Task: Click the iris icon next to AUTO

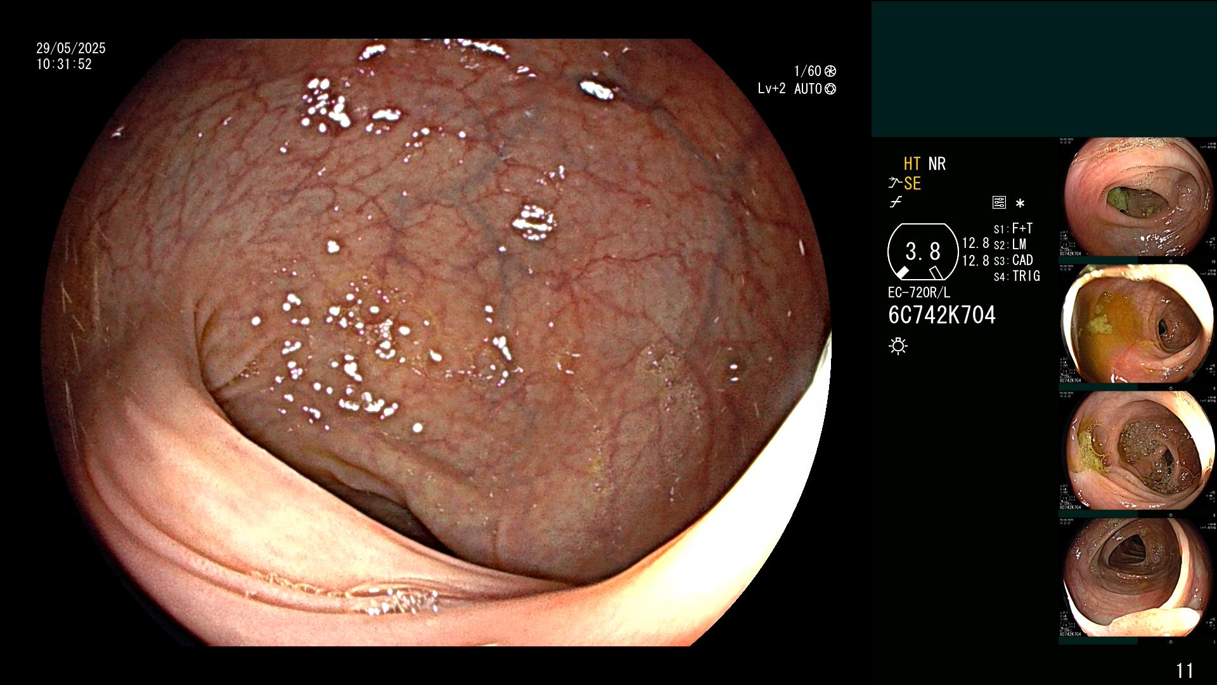Action: (830, 89)
